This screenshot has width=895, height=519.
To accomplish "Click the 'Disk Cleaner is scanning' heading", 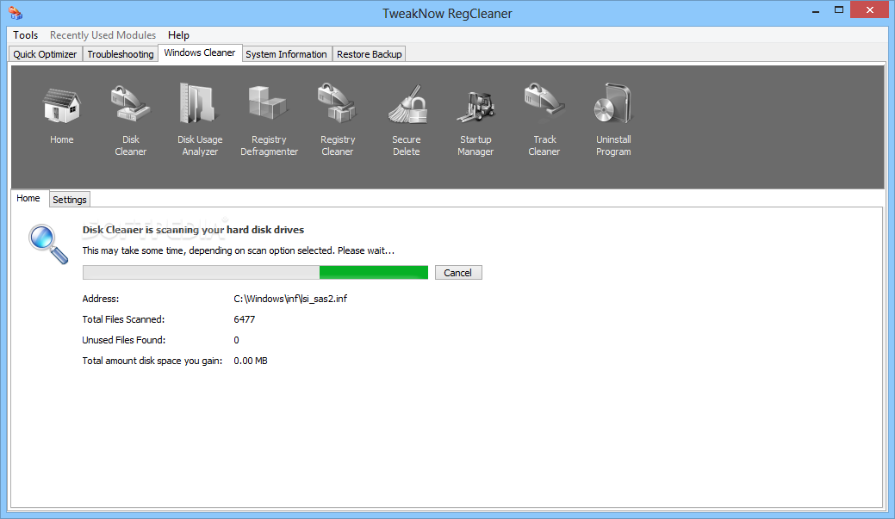I will tap(194, 230).
